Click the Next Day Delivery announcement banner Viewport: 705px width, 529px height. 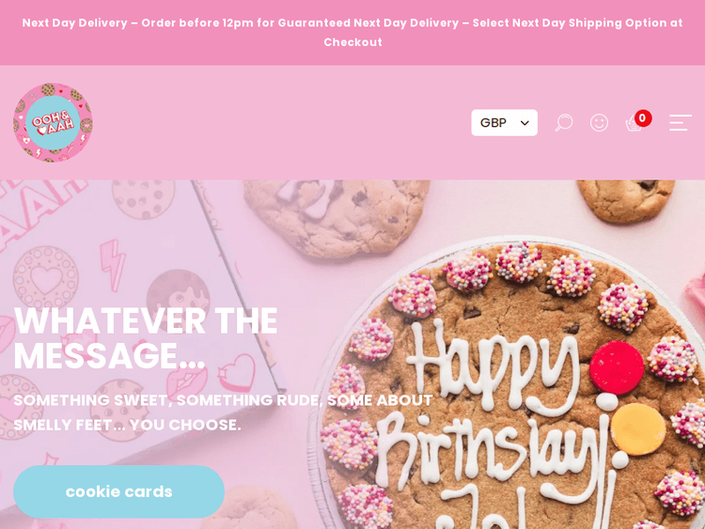pyautogui.click(x=352, y=32)
